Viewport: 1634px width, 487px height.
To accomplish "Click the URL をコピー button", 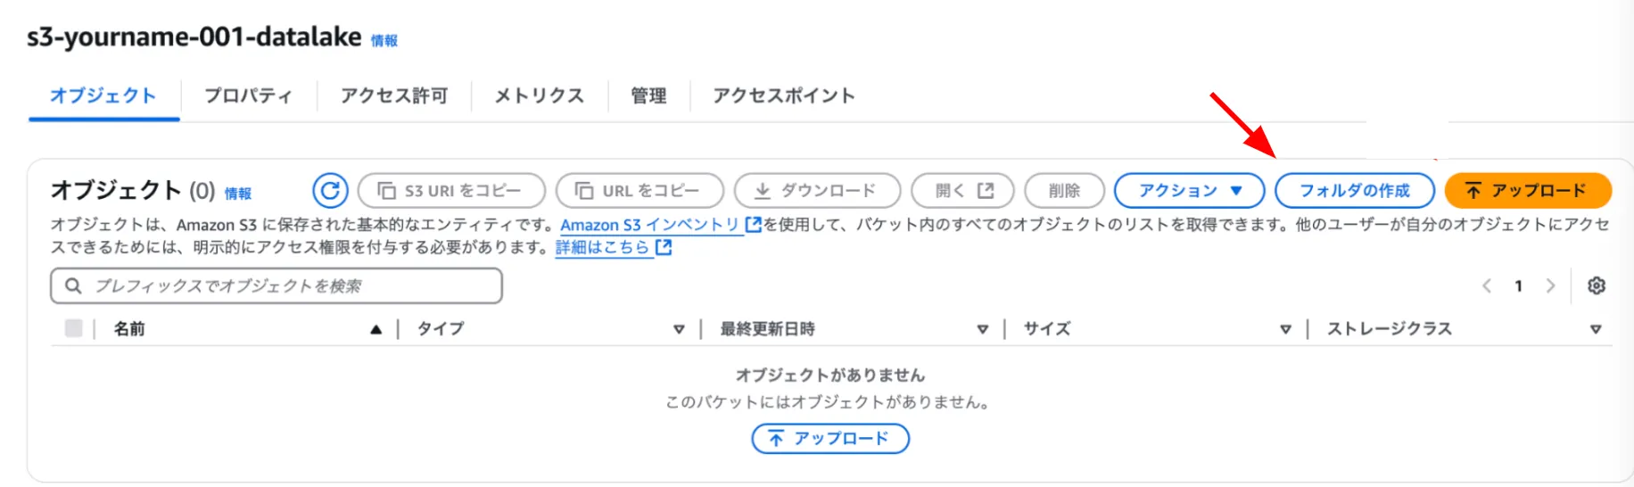I will pyautogui.click(x=639, y=191).
